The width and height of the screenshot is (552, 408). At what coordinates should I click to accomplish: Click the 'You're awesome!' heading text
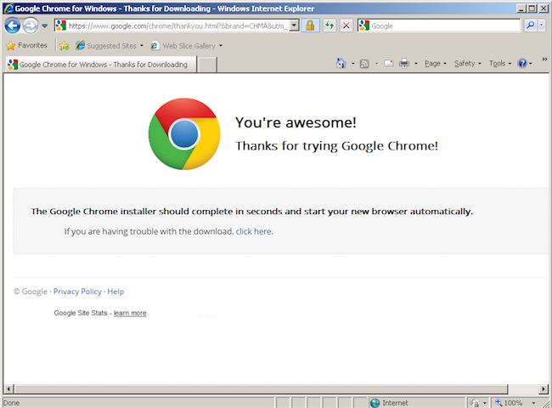296,122
